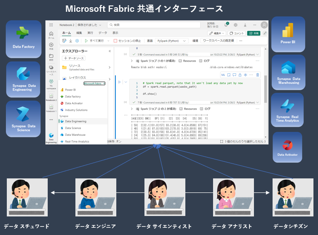Click the more options dots in the left rail
The height and width of the screenshot is (235, 318).
51,120
